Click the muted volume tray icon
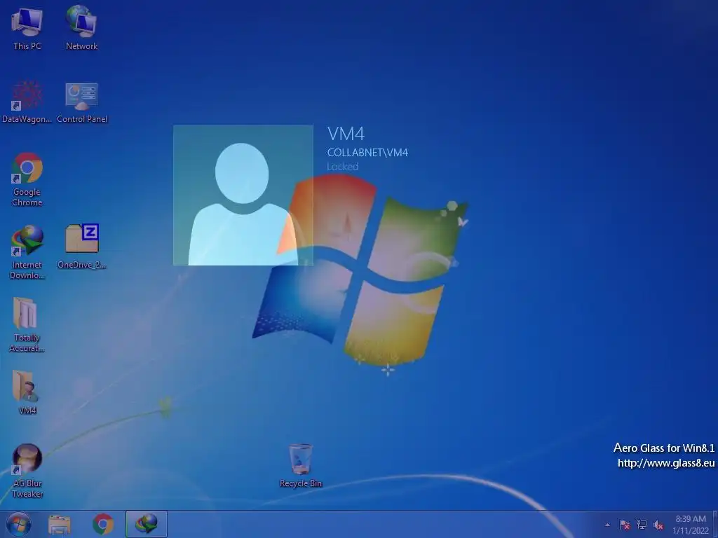Screen dimensions: 718x538 pyautogui.click(x=658, y=525)
